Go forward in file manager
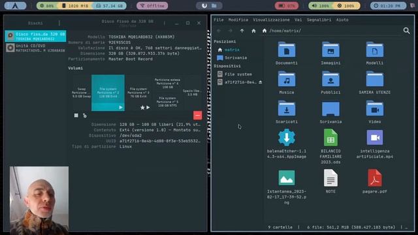418x235 pixels. [230, 31]
